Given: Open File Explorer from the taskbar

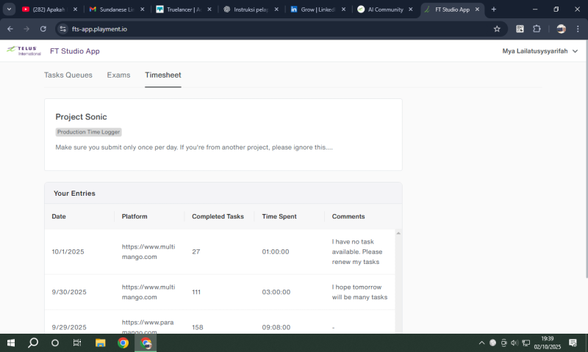Looking at the screenshot, I should [100, 342].
